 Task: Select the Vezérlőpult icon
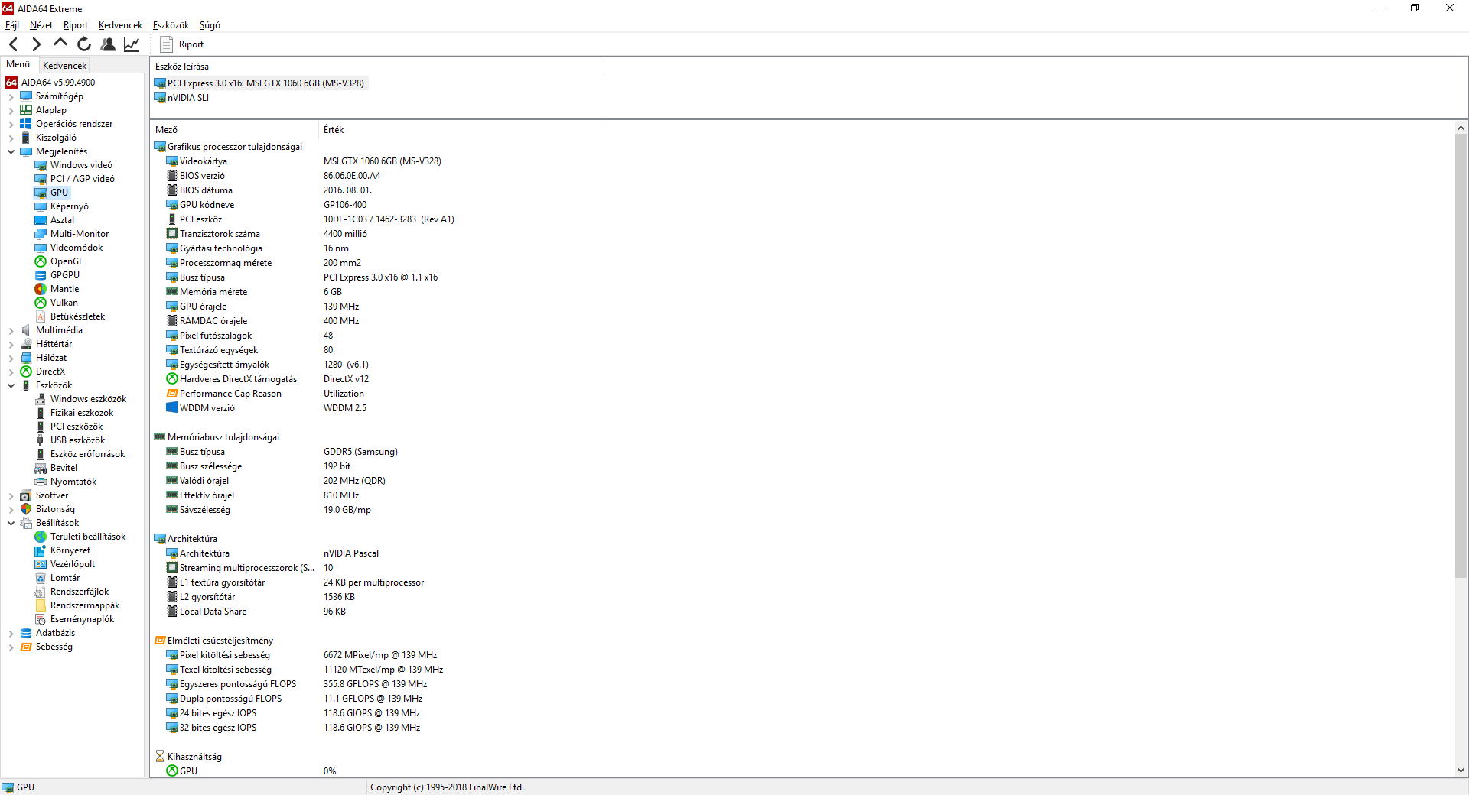click(x=41, y=564)
